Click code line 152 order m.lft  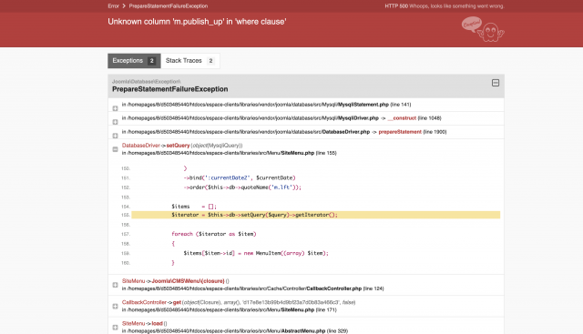coord(242,187)
